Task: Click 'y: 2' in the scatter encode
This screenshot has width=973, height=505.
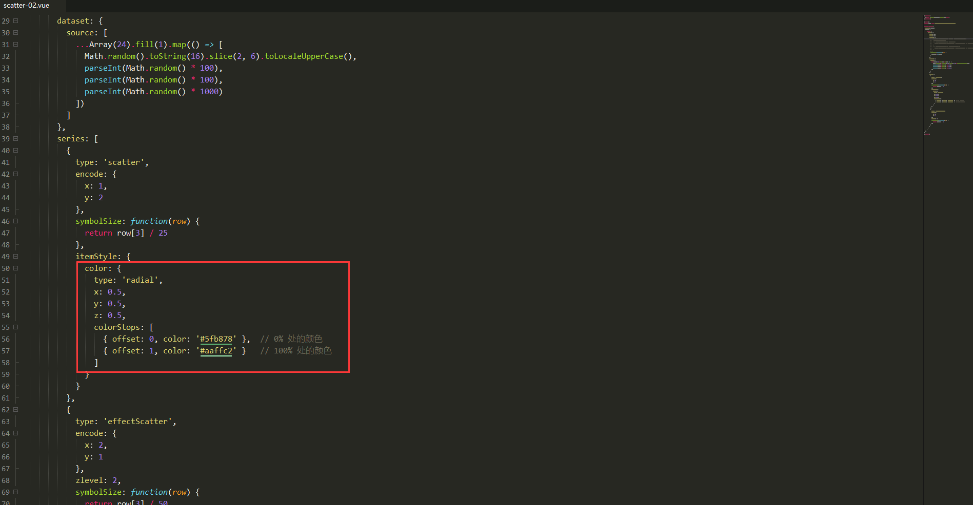Action: click(94, 198)
